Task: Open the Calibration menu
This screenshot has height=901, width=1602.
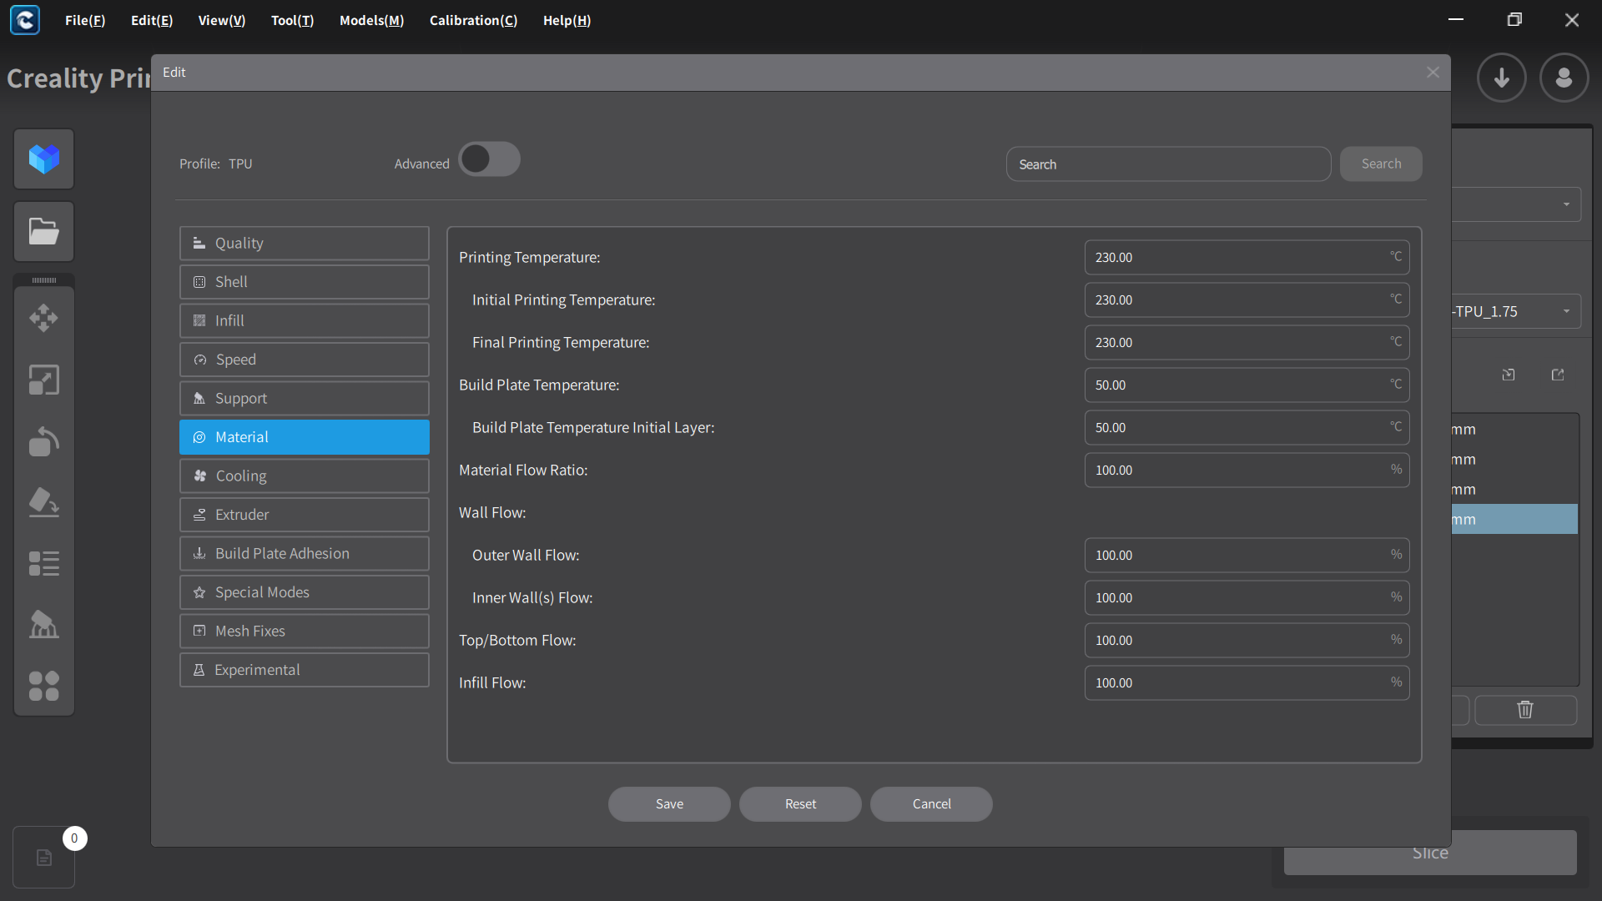Action: [x=474, y=20]
